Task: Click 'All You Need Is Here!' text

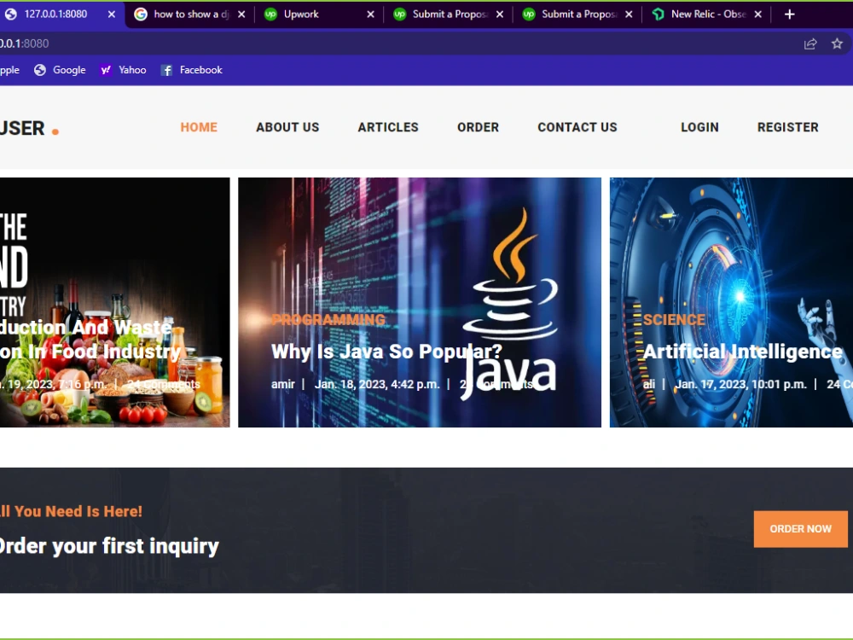Action: coord(71,511)
